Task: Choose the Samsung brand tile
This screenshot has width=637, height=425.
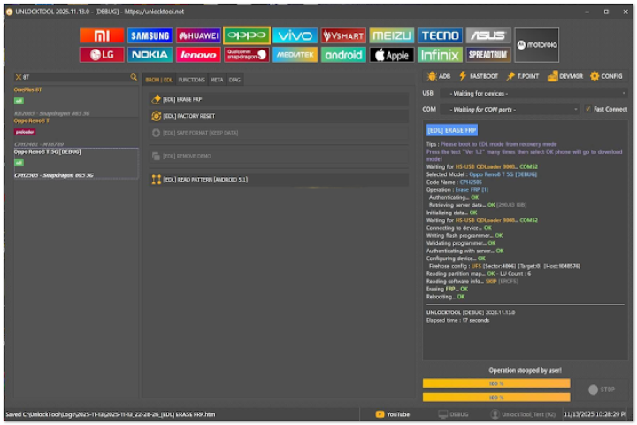Action: 150,35
